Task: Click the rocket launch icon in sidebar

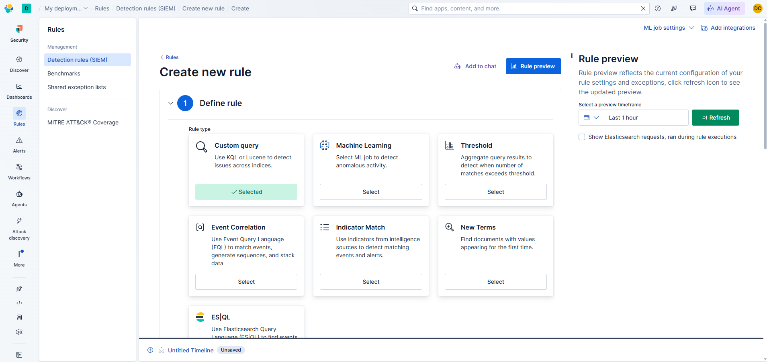Action: point(19,289)
